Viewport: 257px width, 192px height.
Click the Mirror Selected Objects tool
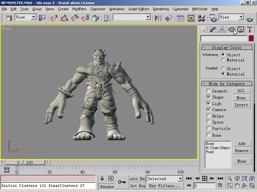159,18
